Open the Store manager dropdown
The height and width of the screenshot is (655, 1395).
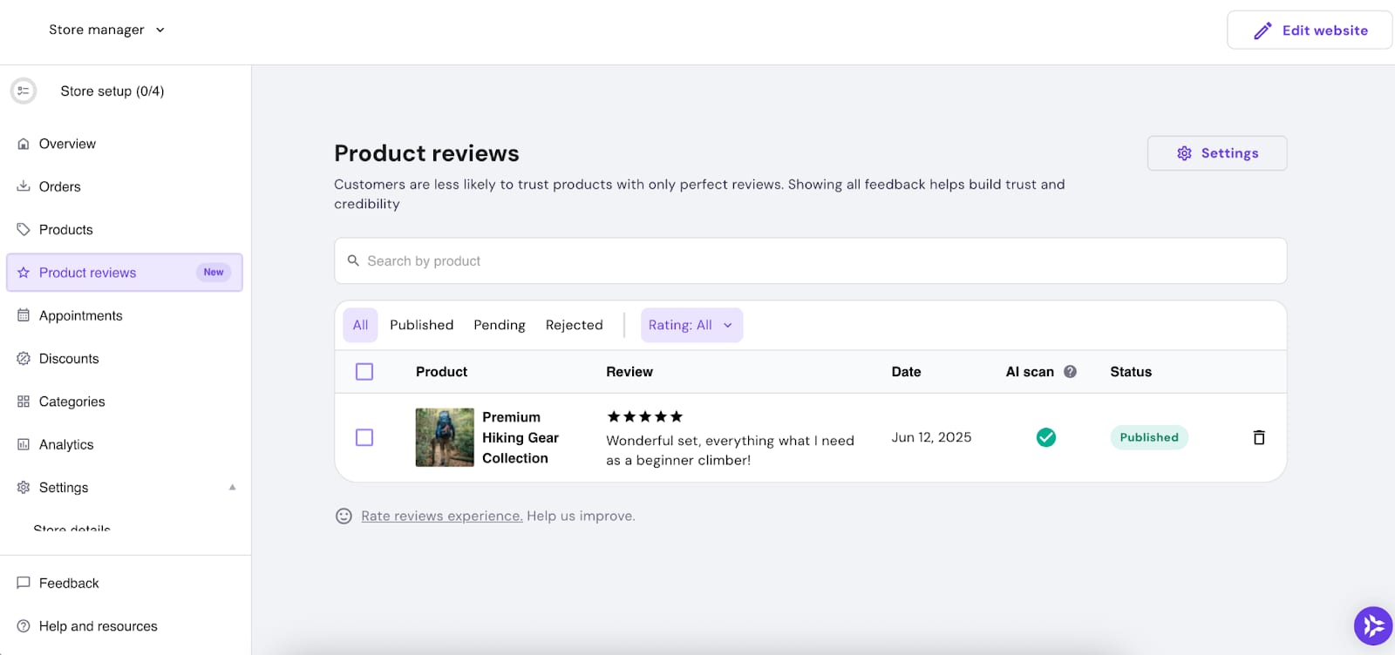click(x=106, y=30)
